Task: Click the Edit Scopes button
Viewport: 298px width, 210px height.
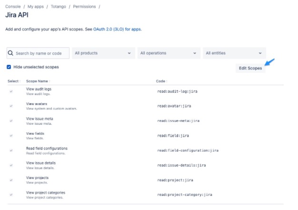Action: 250,68
